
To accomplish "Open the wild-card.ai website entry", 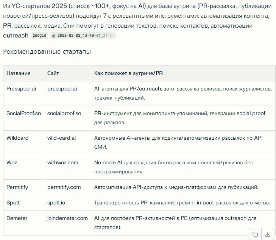I will pyautogui.click(x=61, y=138).
